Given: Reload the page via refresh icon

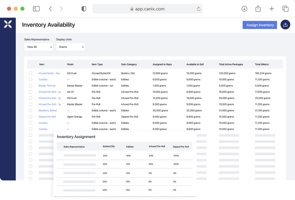Looking at the screenshot, I should pos(198,9).
